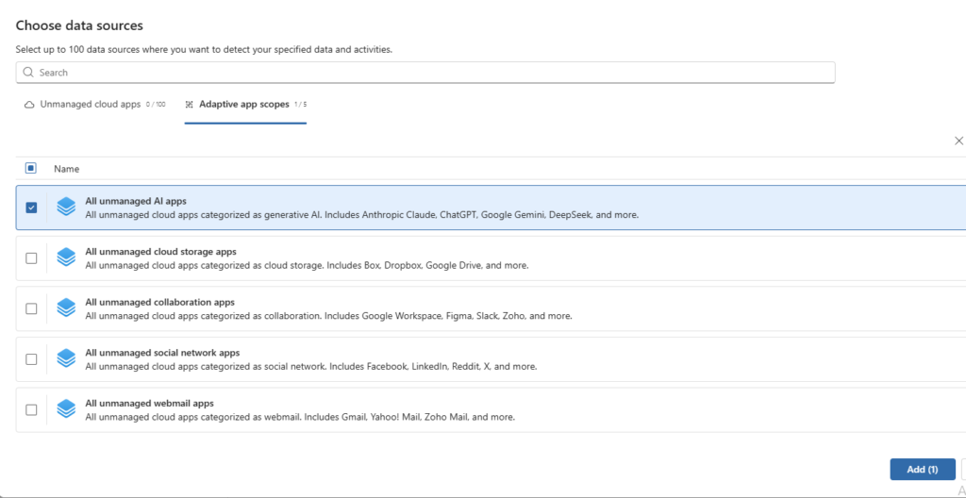Click the stacked-layers icon for webmail apps
Viewport: 966px width, 498px height.
(65, 409)
